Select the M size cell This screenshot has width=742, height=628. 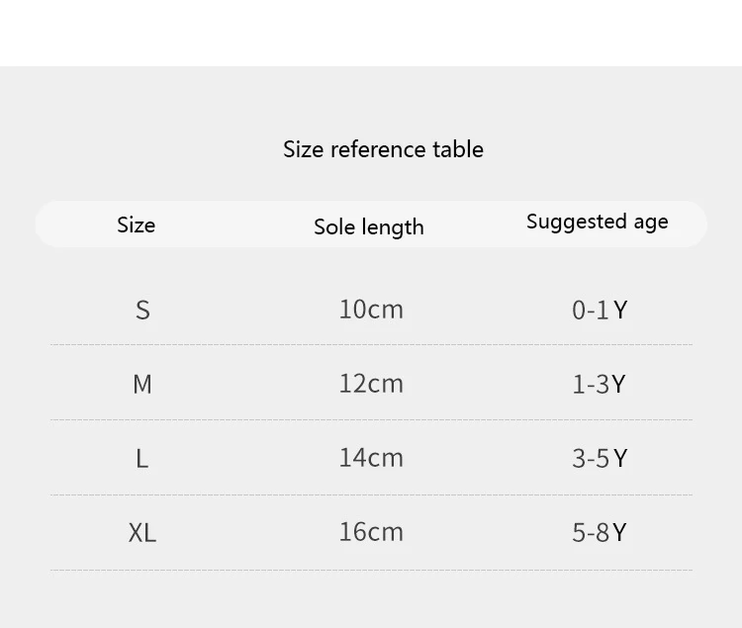(x=142, y=384)
